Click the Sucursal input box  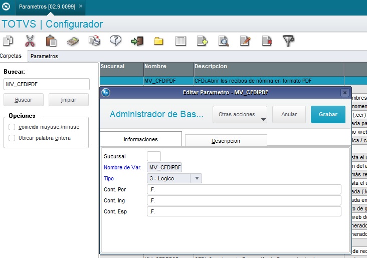pos(154,156)
